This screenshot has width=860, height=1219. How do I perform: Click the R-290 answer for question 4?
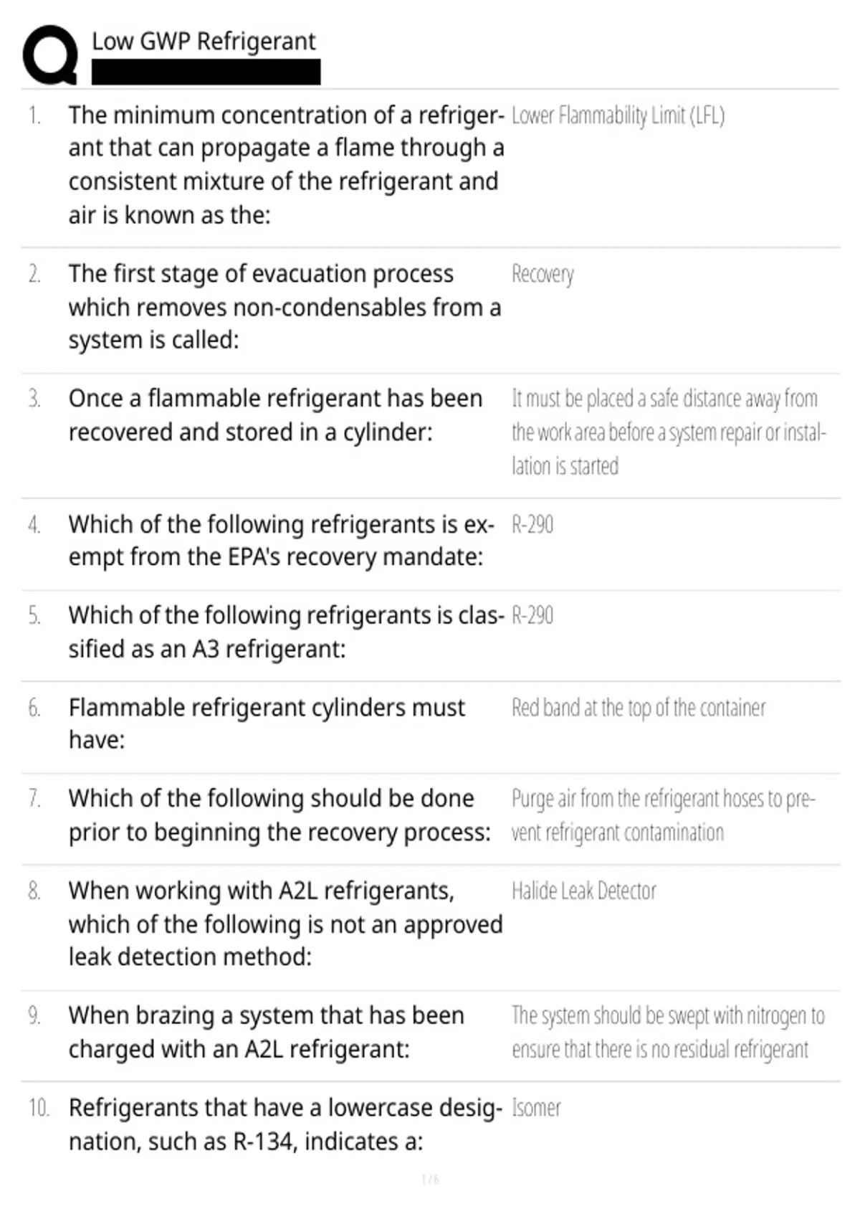(x=532, y=524)
